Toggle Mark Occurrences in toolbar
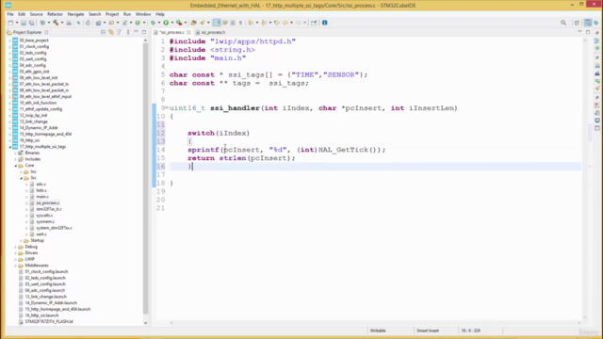This screenshot has height=339, width=603. pyautogui.click(x=217, y=23)
